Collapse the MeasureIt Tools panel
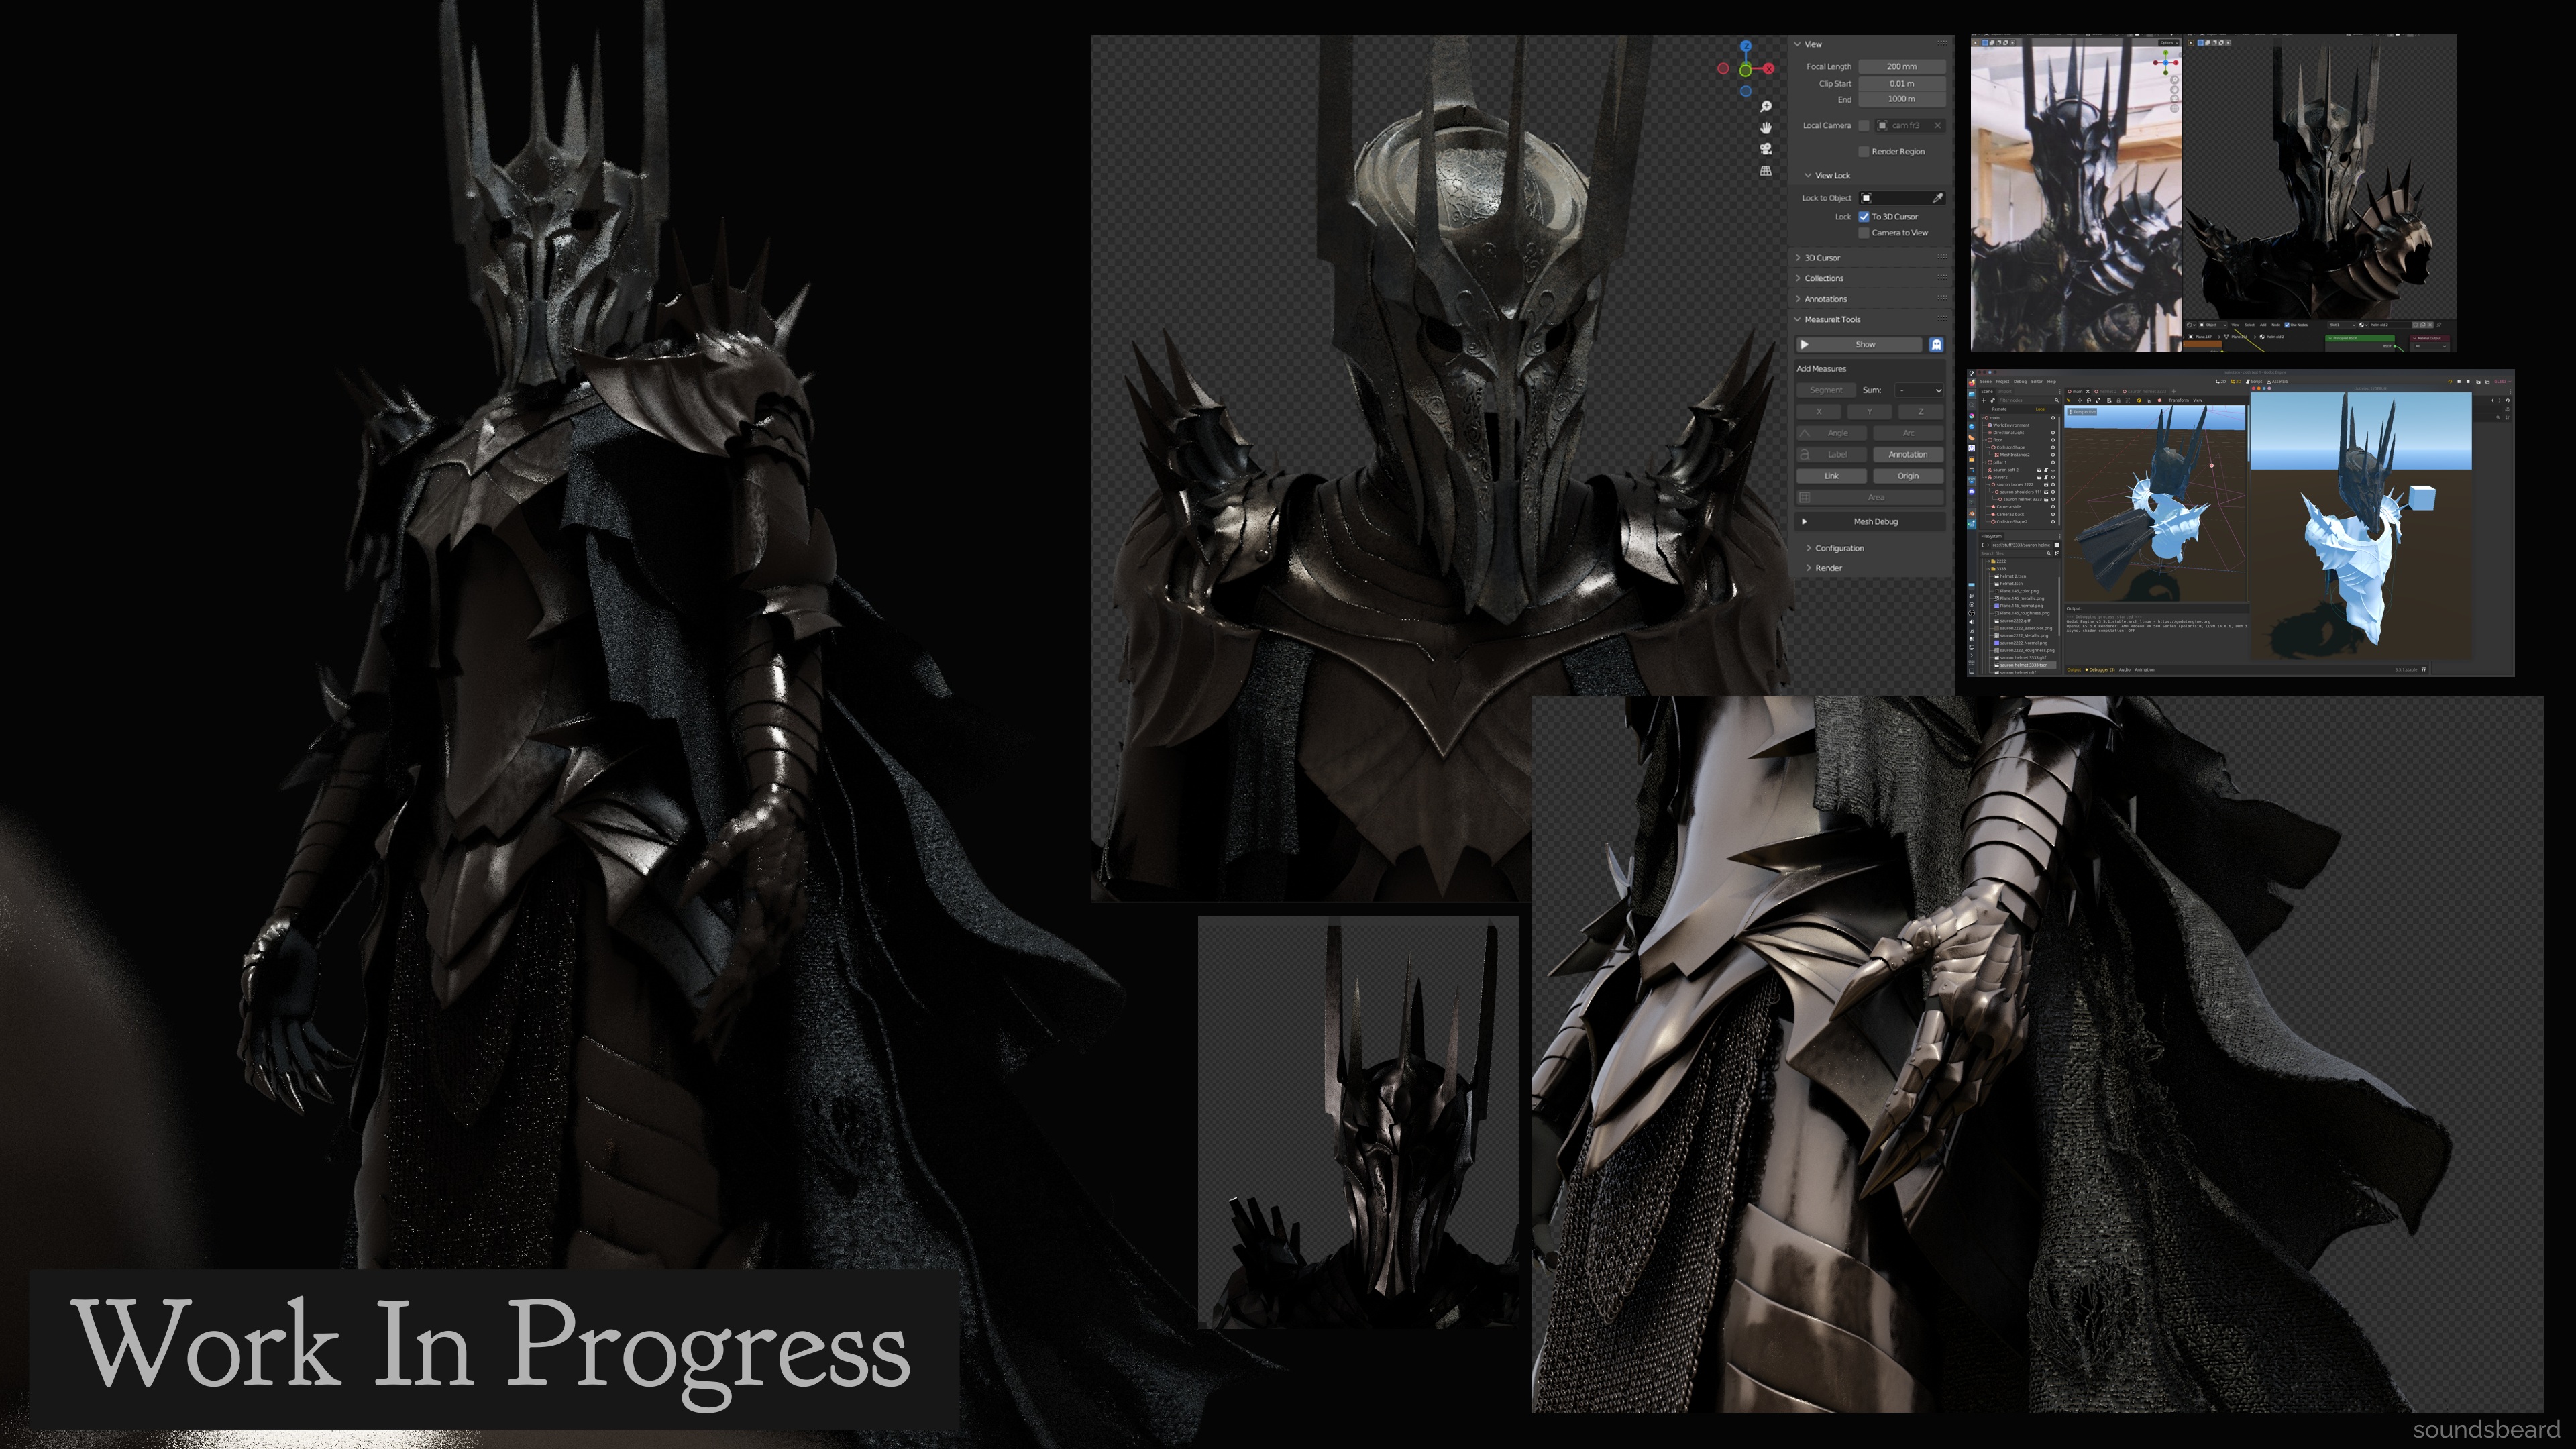 (x=1797, y=319)
